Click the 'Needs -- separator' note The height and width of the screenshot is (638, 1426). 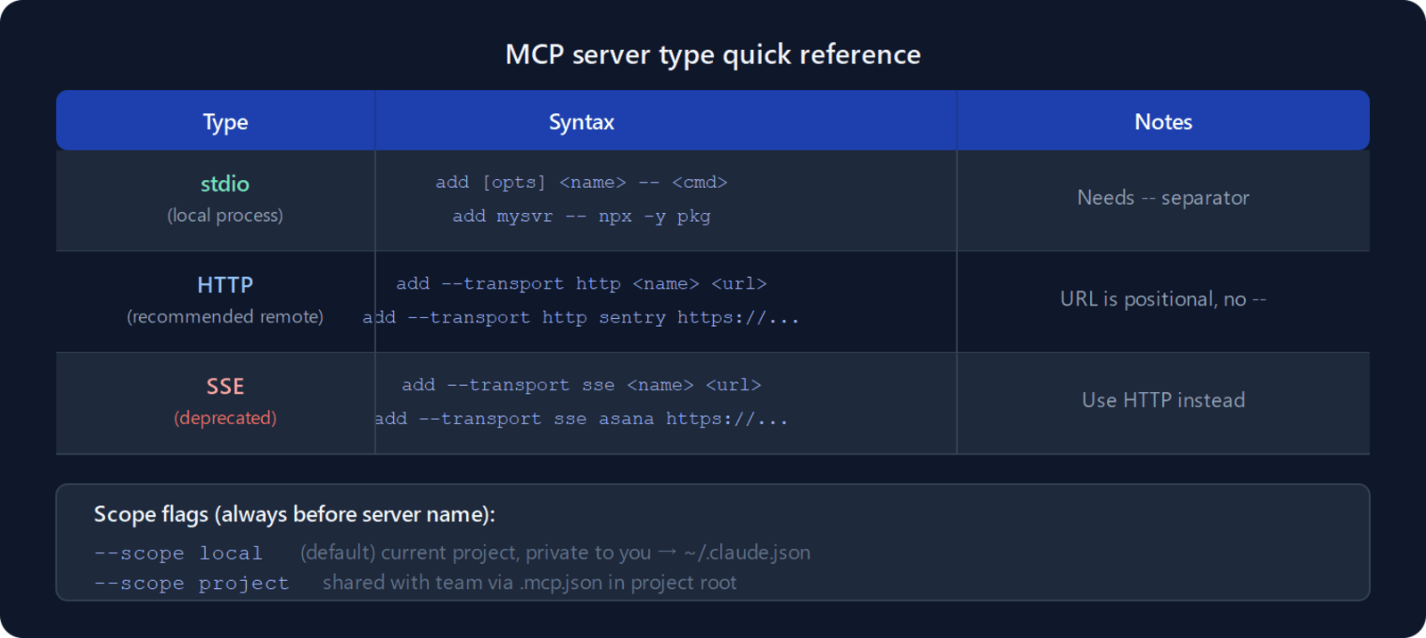point(1163,198)
